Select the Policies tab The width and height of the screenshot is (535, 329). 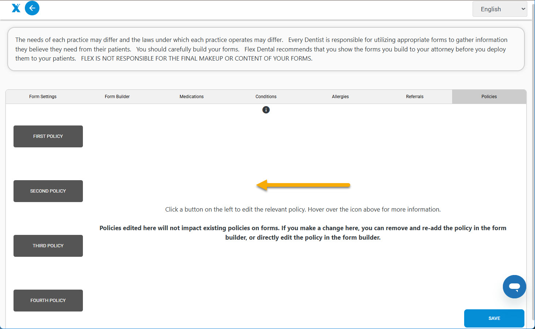tap(489, 97)
